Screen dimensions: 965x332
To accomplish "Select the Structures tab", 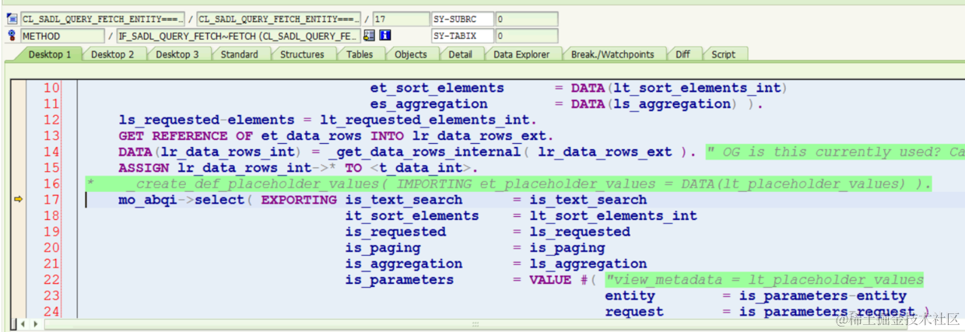I will click(x=302, y=54).
